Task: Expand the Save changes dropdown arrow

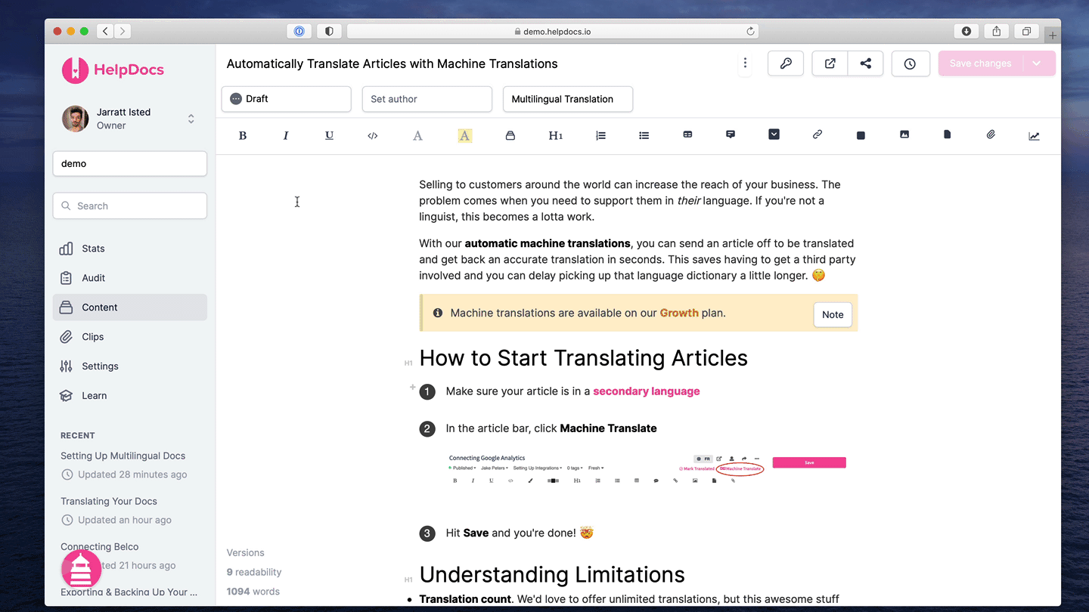Action: (1037, 63)
